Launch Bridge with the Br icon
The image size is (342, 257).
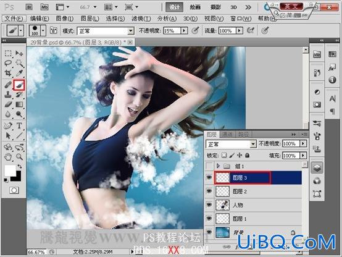(x=29, y=7)
